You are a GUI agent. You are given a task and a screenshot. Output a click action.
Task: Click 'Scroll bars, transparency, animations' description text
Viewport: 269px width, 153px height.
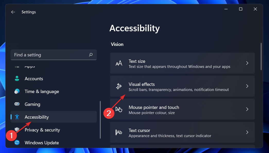[179, 90]
